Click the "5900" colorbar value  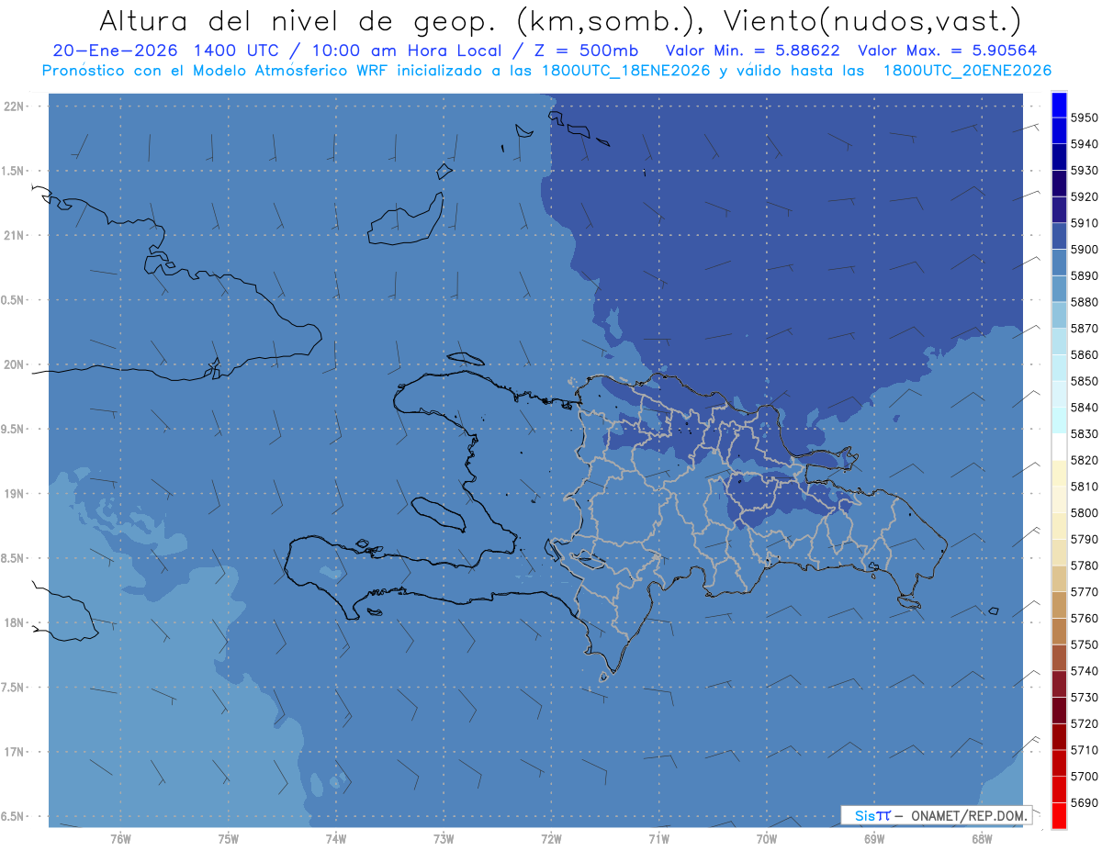[1084, 249]
